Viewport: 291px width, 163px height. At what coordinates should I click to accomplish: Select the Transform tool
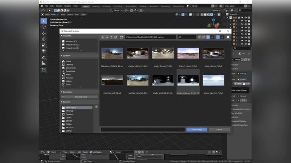pos(44,51)
